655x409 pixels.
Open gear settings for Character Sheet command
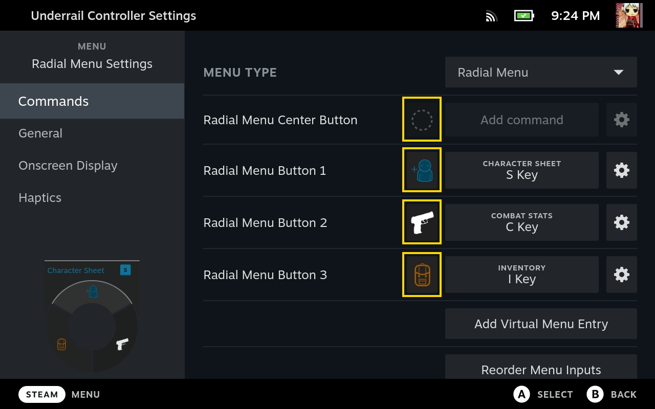point(622,170)
